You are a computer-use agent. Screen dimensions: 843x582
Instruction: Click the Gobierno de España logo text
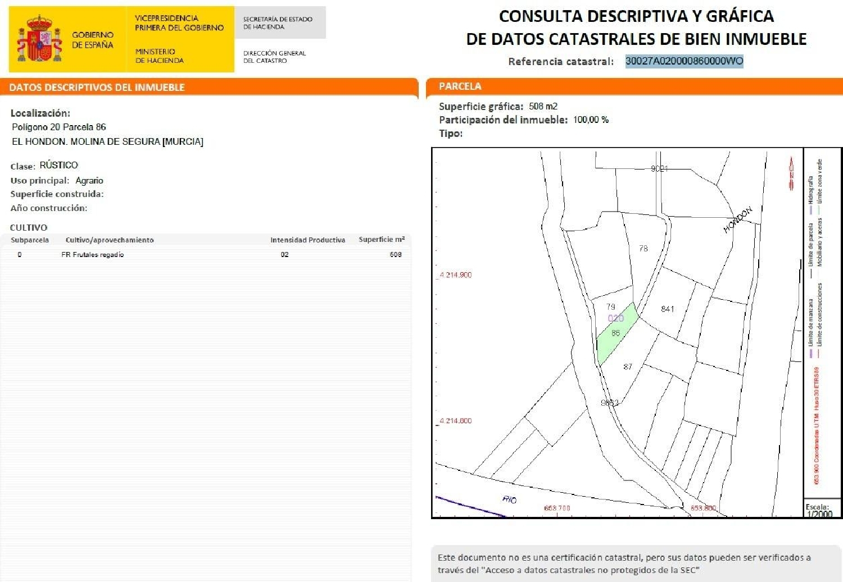(93, 40)
